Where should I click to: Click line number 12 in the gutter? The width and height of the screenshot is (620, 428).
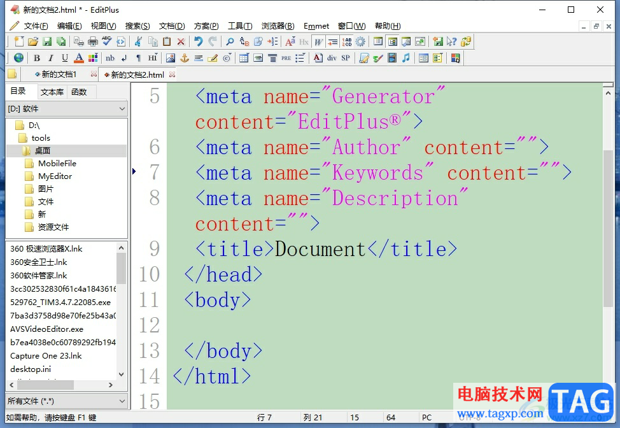pos(149,325)
